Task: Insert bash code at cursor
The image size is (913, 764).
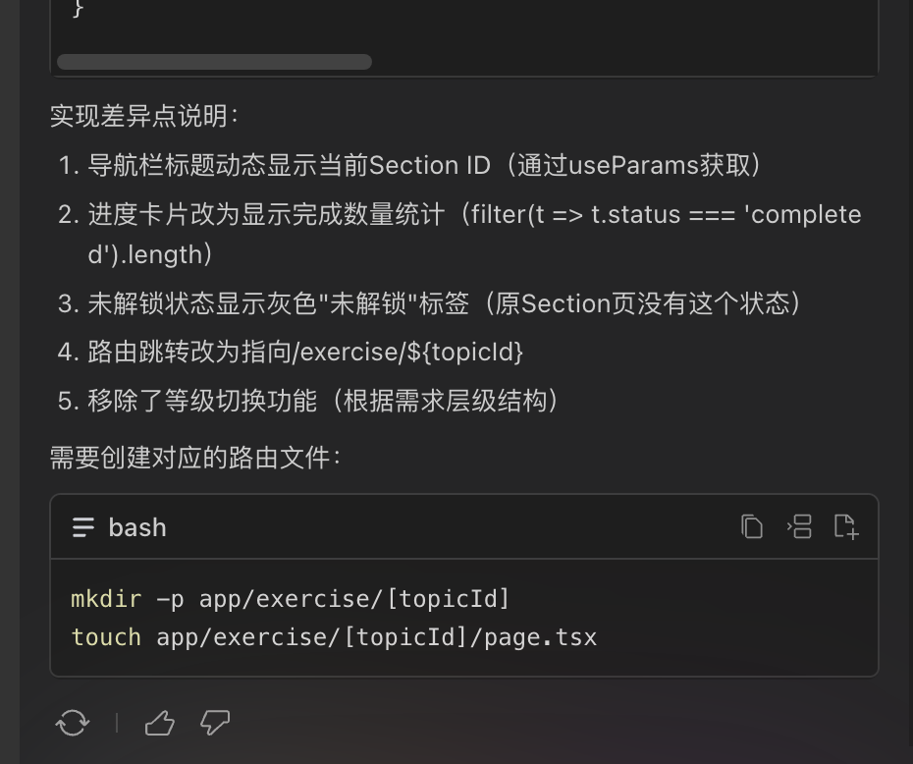Action: [799, 527]
